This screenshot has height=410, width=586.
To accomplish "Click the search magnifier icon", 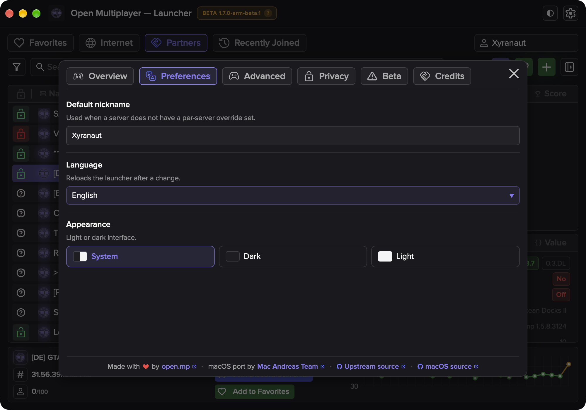I will [x=40, y=67].
